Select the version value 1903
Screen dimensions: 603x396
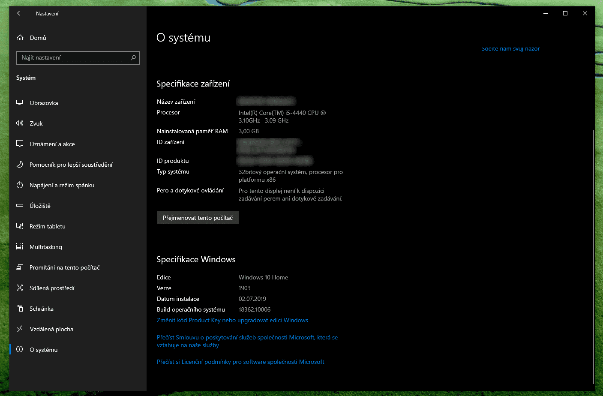pyautogui.click(x=245, y=288)
